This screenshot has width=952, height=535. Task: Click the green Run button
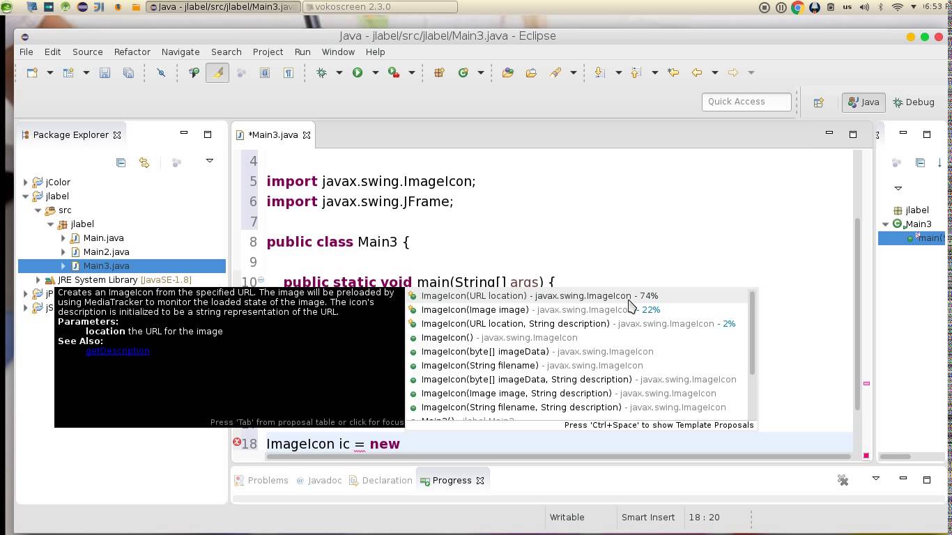358,72
